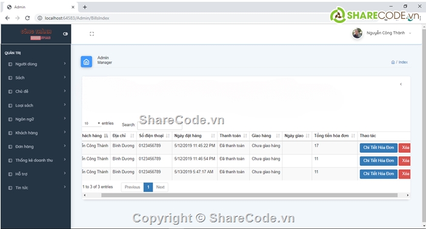Open a new browser tab
This screenshot has height=229, width=426.
tap(85, 7)
